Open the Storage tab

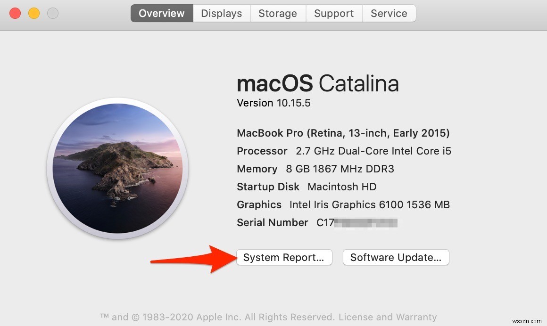pyautogui.click(x=277, y=13)
